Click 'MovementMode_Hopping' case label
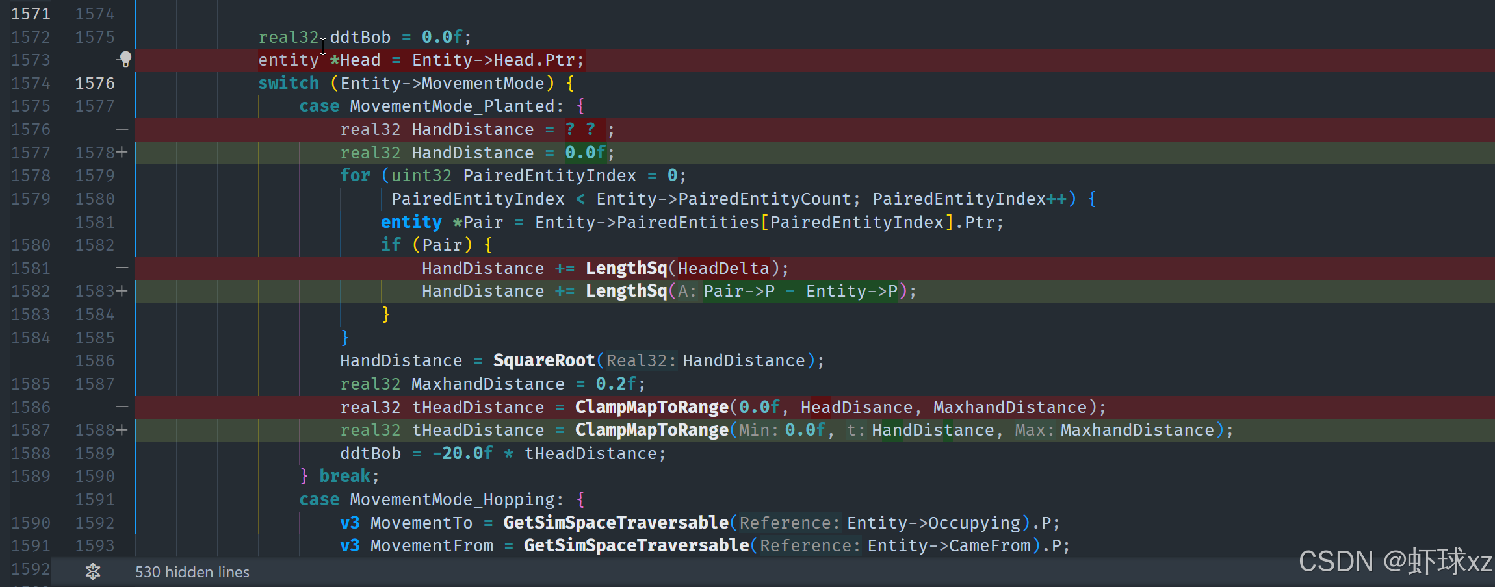Viewport: 1495px width, 587px height. point(452,499)
